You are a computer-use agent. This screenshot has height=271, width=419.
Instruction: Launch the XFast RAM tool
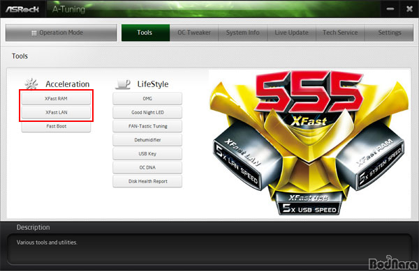point(56,99)
